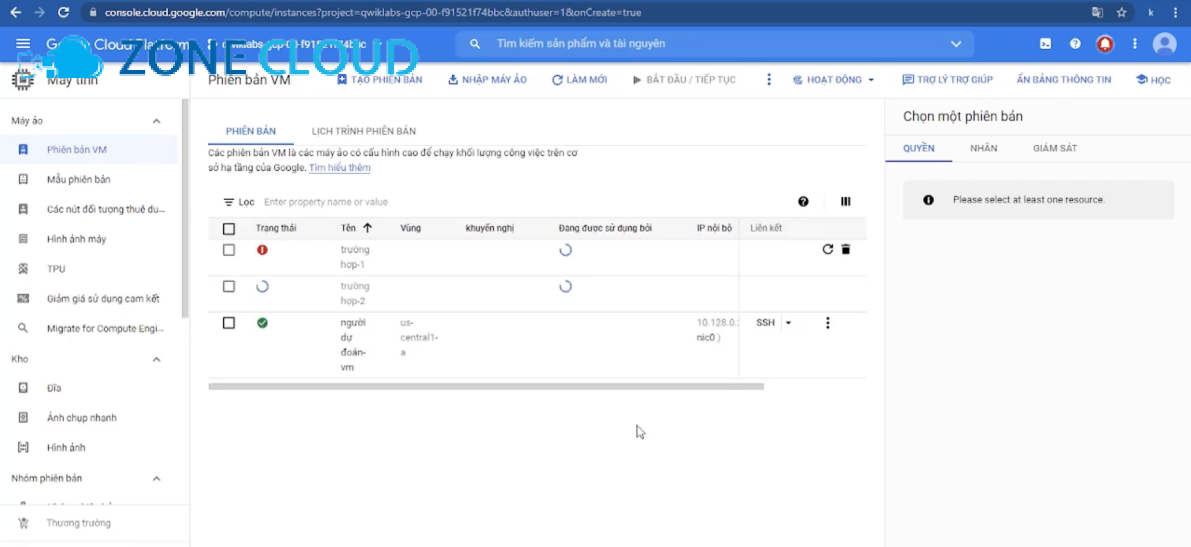This screenshot has width=1191, height=547.
Task: Activate Cloud Shell terminal icon
Action: click(x=1045, y=44)
